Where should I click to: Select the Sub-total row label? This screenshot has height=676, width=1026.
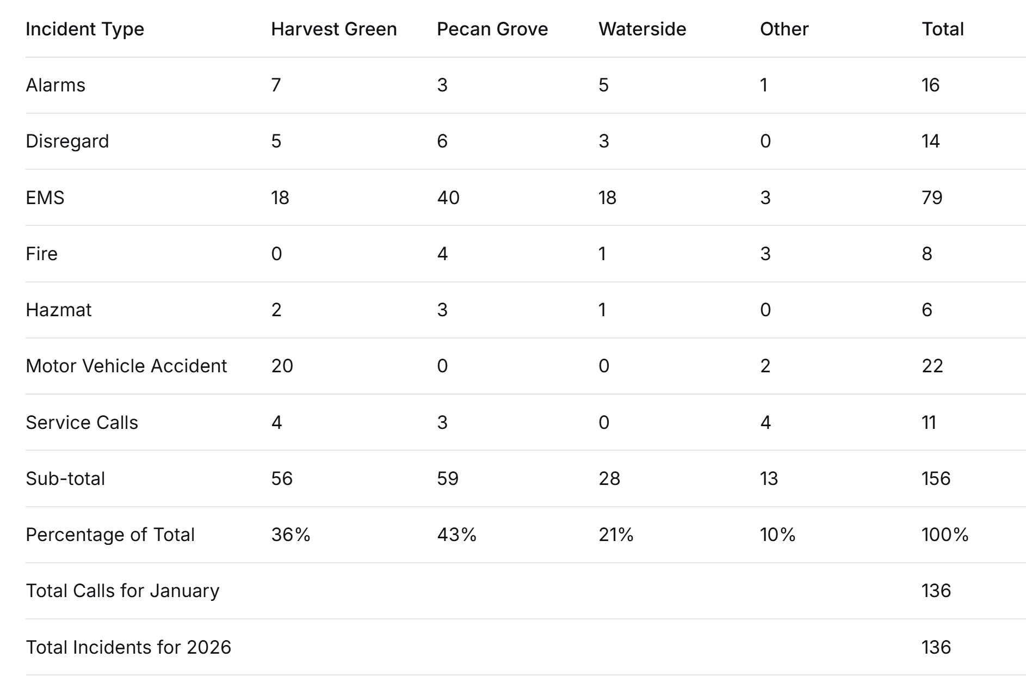[65, 478]
